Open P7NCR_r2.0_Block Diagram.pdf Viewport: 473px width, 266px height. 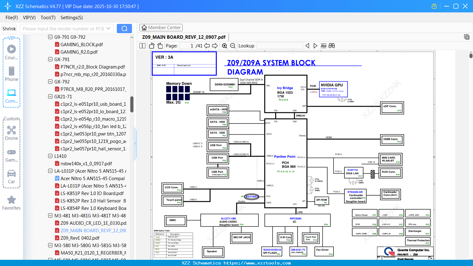click(93, 67)
